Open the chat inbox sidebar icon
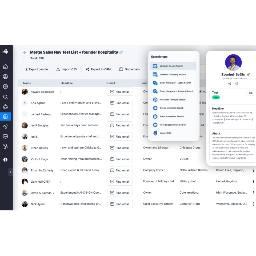 click(x=5, y=137)
